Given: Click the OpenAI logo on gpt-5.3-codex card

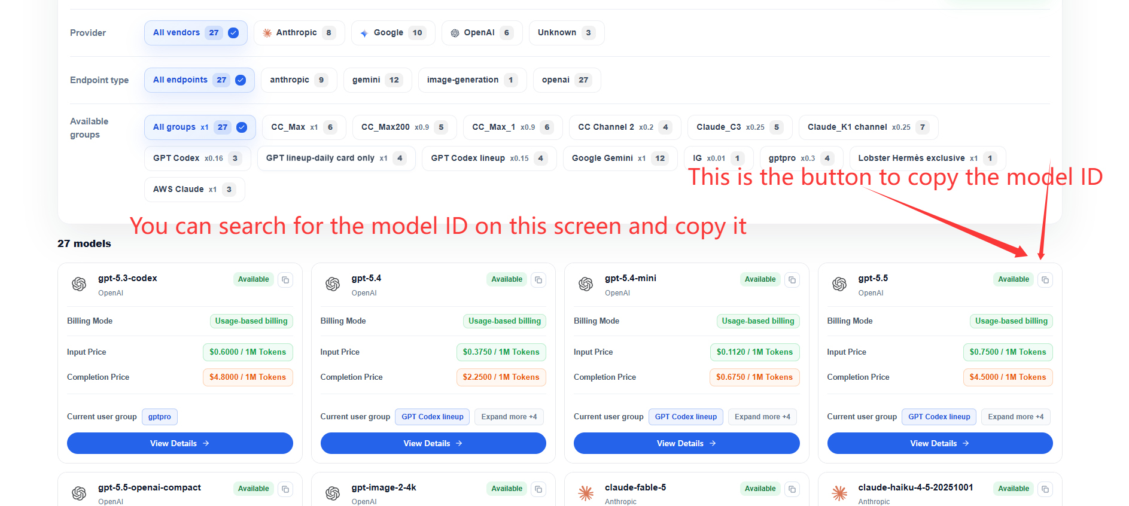Looking at the screenshot, I should click(79, 284).
